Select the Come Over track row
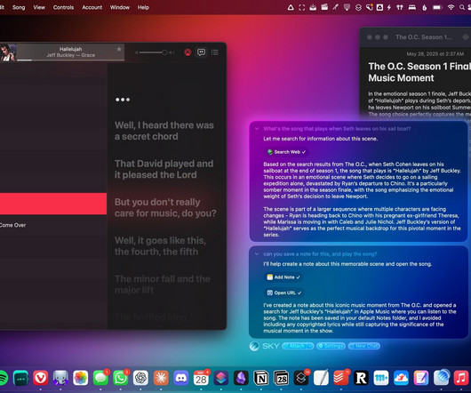Viewport: 471px width, 393px height. (53, 225)
